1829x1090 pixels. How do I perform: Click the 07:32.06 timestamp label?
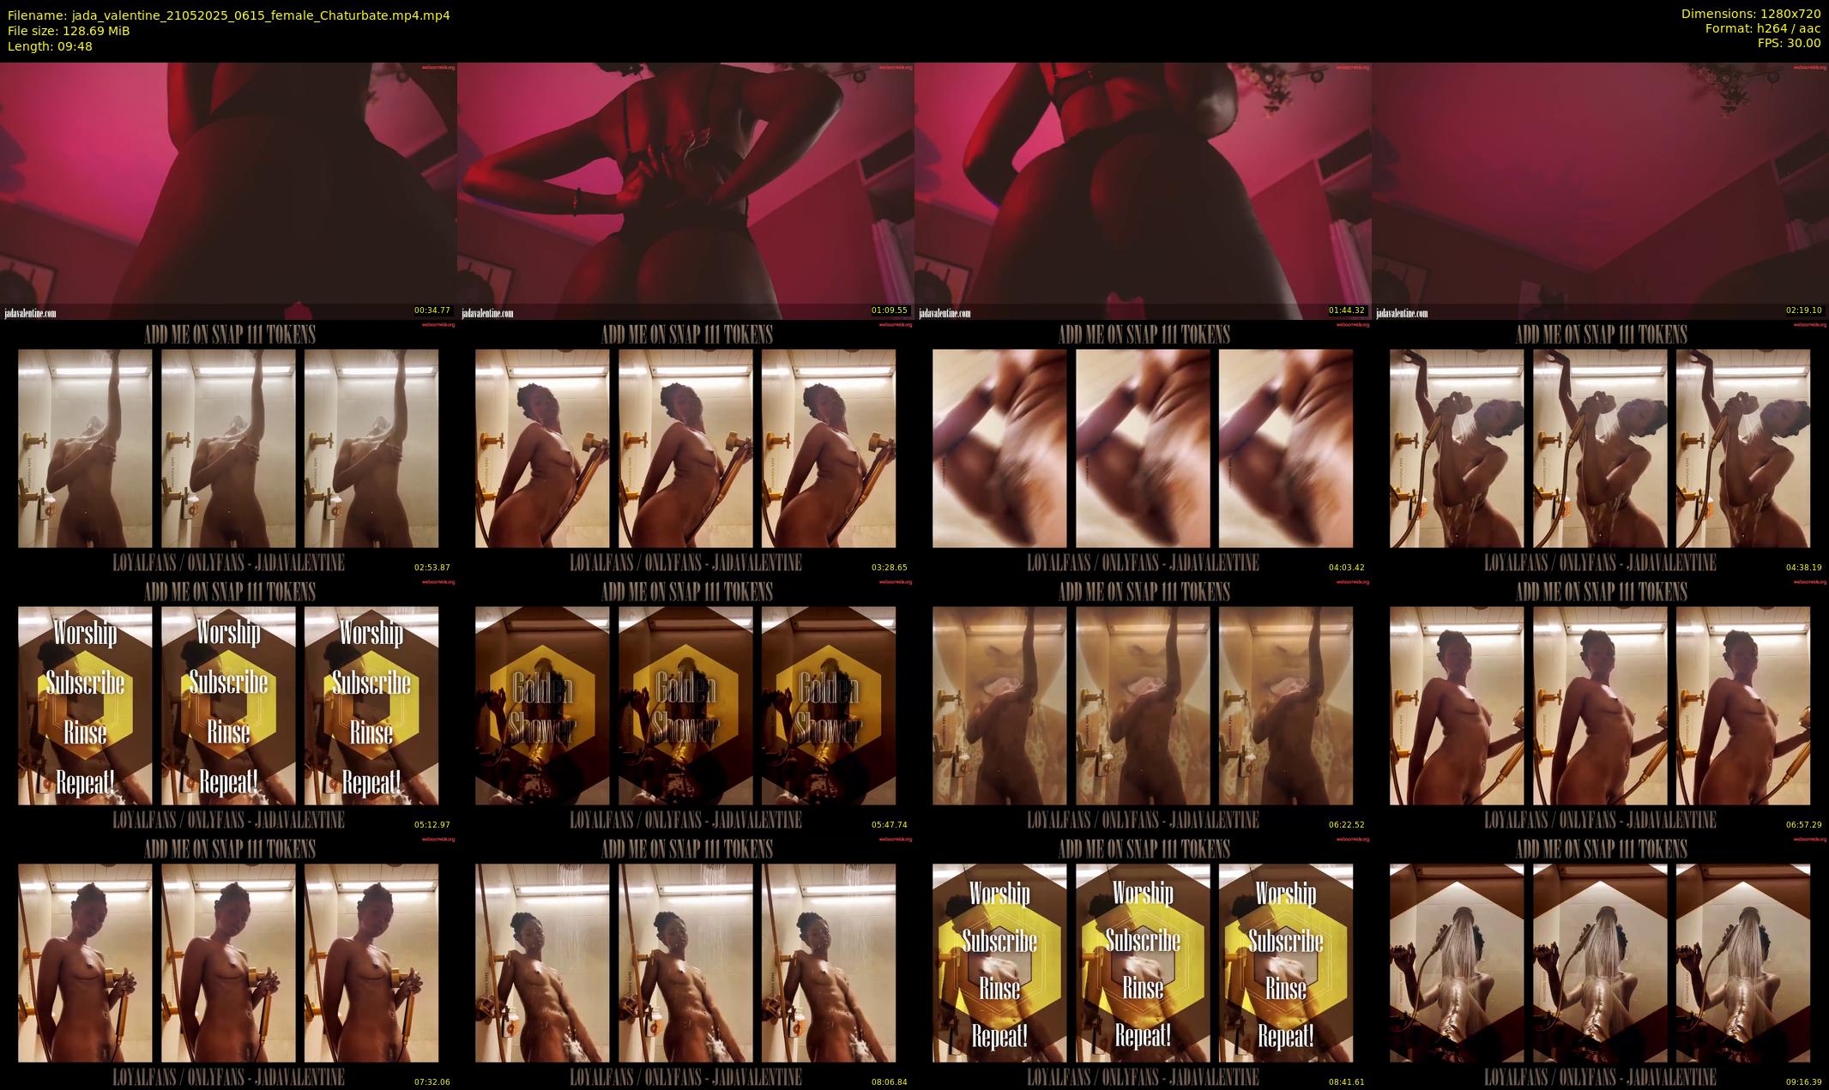(x=432, y=1082)
